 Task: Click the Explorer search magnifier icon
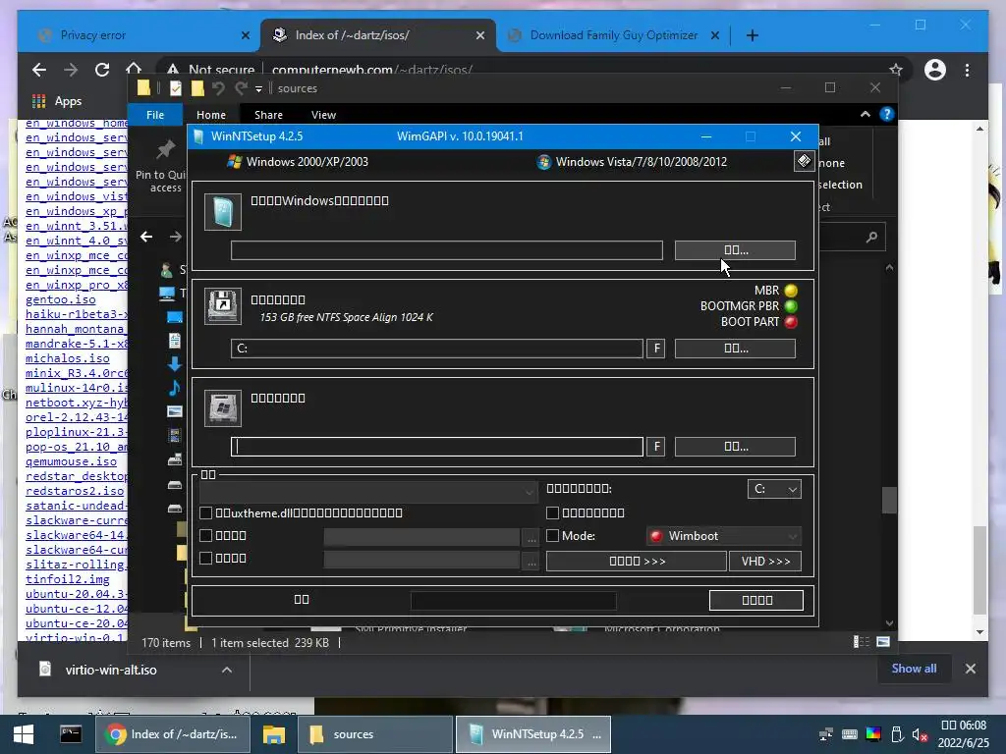tap(871, 238)
